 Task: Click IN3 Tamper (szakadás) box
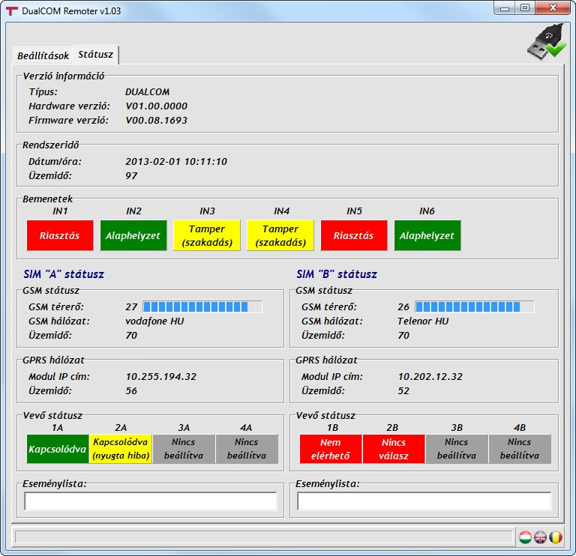point(207,235)
